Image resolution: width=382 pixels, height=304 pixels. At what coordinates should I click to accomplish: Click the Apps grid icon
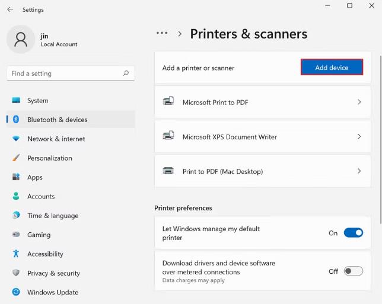coord(16,177)
